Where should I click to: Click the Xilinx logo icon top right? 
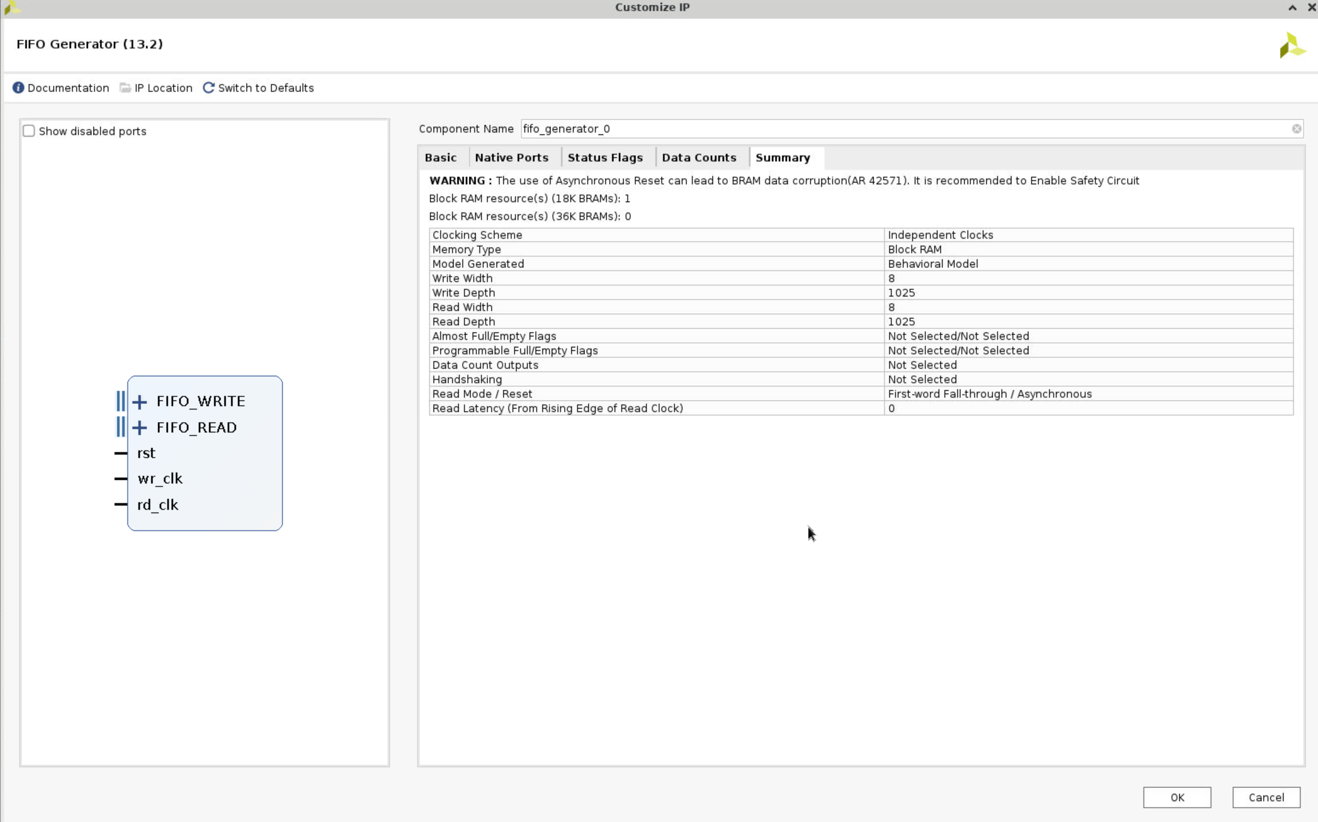click(1291, 45)
